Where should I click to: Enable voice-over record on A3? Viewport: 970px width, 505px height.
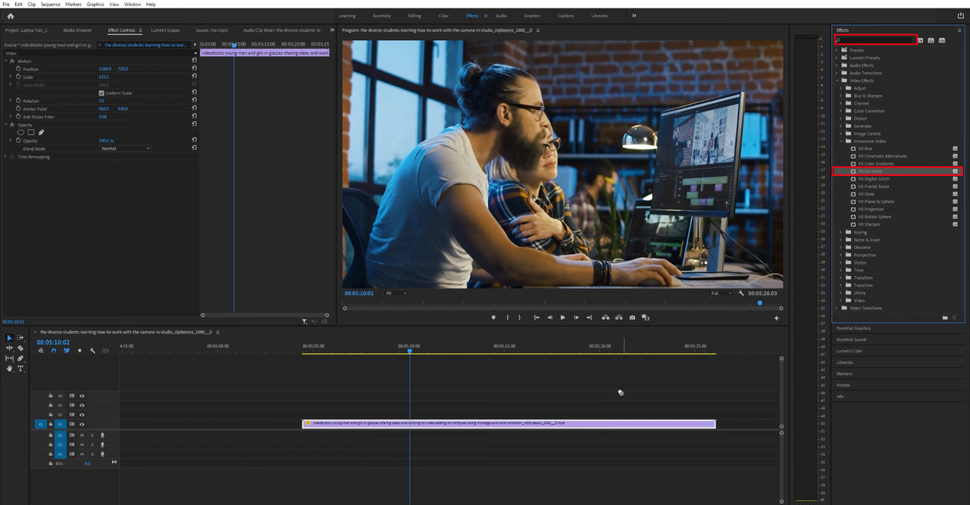point(102,454)
